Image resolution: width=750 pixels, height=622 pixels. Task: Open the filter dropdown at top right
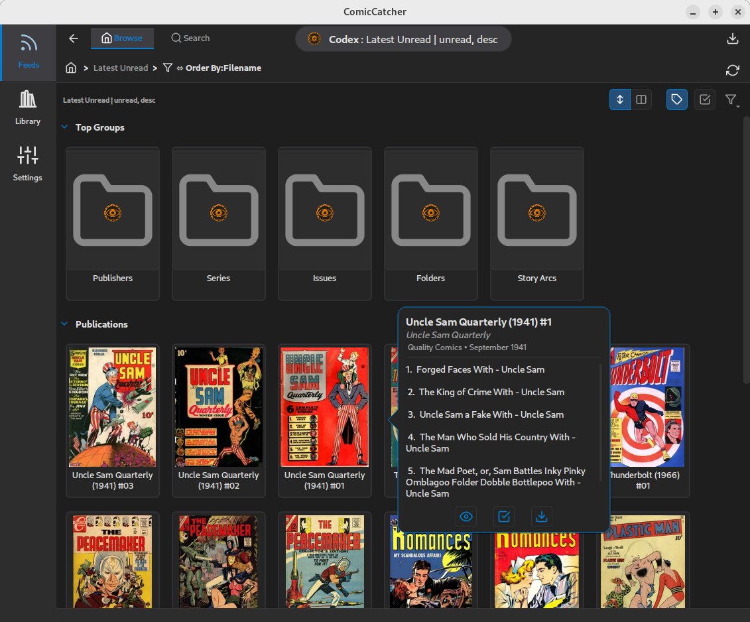[x=731, y=100]
